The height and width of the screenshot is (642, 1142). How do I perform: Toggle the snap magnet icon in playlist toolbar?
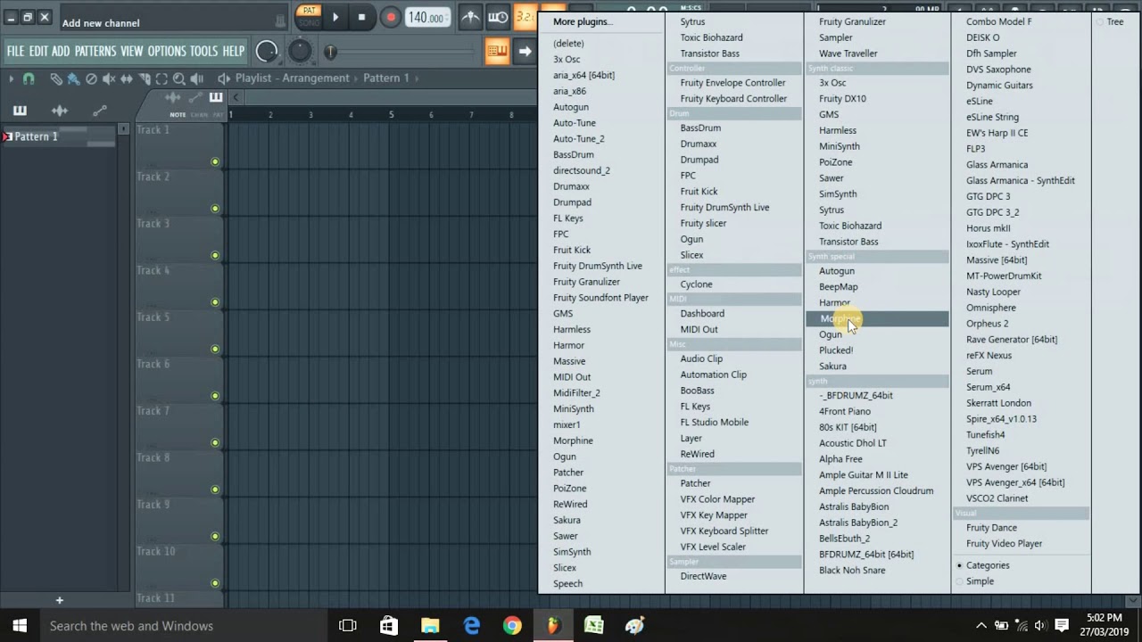[x=29, y=78]
